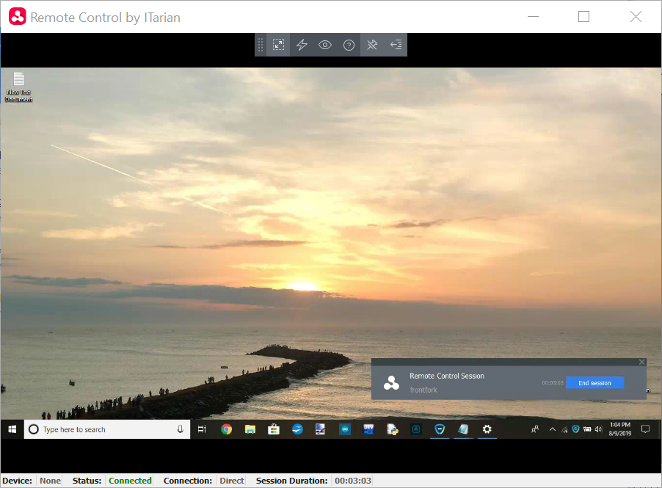Viewport: 662px width, 488px height.
Task: Click the full-screen toggle icon in the session toolbar
Action: 278,45
